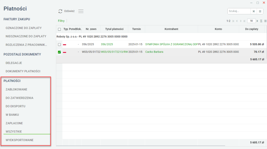The width and height of the screenshot is (267, 149).
Task: Select the Wszystkie payments view
Action: 14,132
